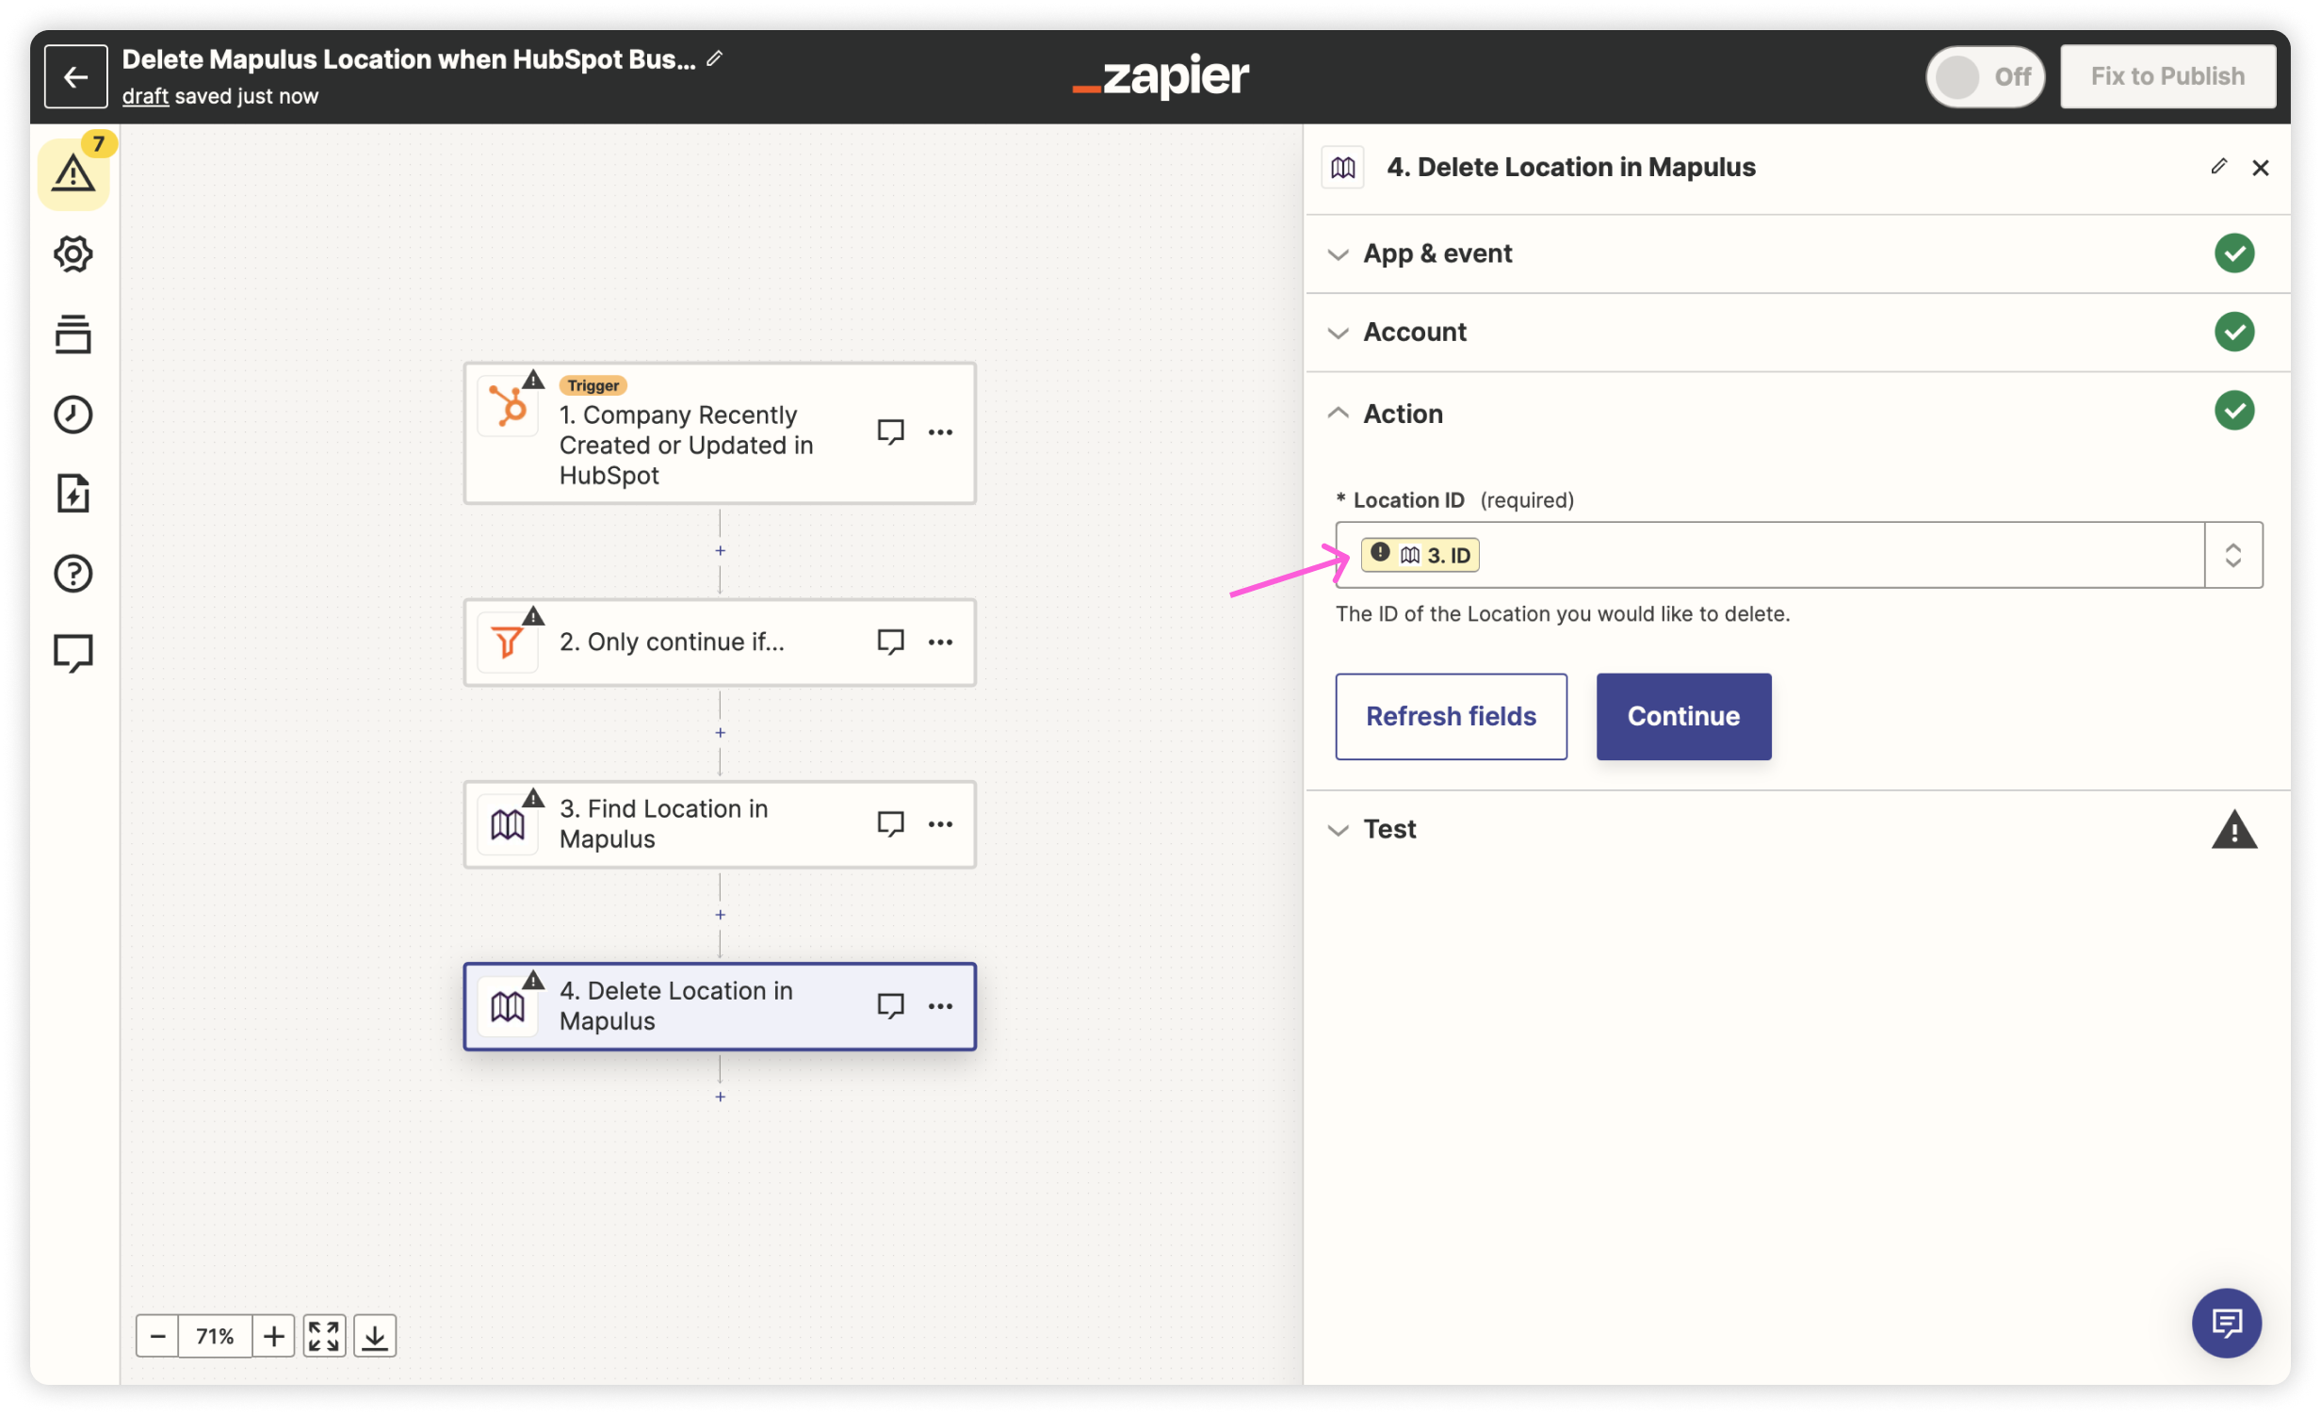This screenshot has width=2321, height=1415.
Task: Open the Zap details file-bolt icon
Action: pyautogui.click(x=73, y=494)
